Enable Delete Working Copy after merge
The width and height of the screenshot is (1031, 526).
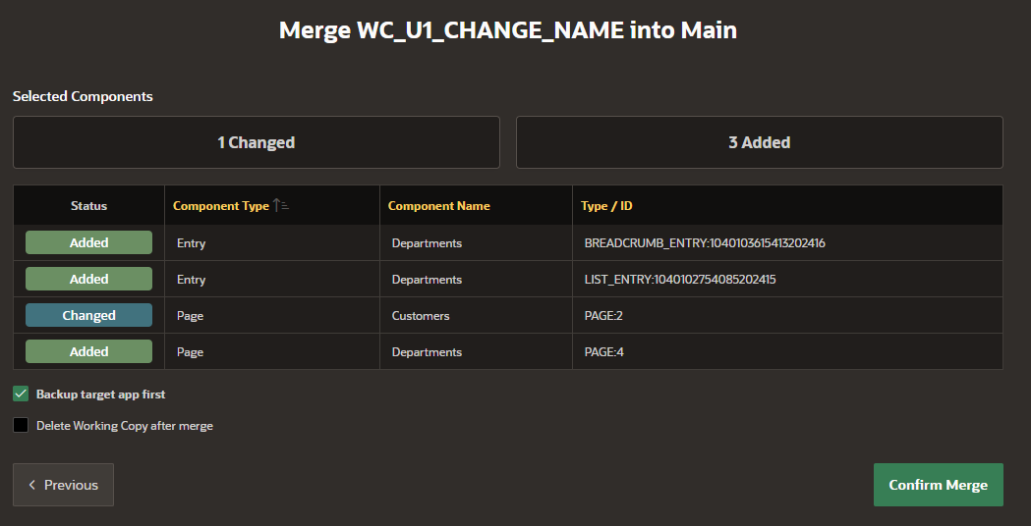pyautogui.click(x=21, y=426)
